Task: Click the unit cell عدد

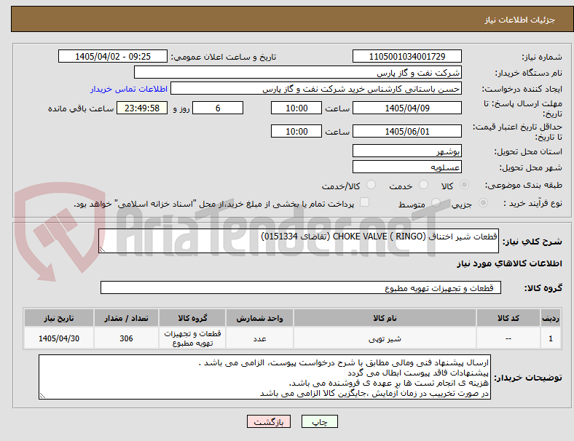Action: [x=259, y=338]
